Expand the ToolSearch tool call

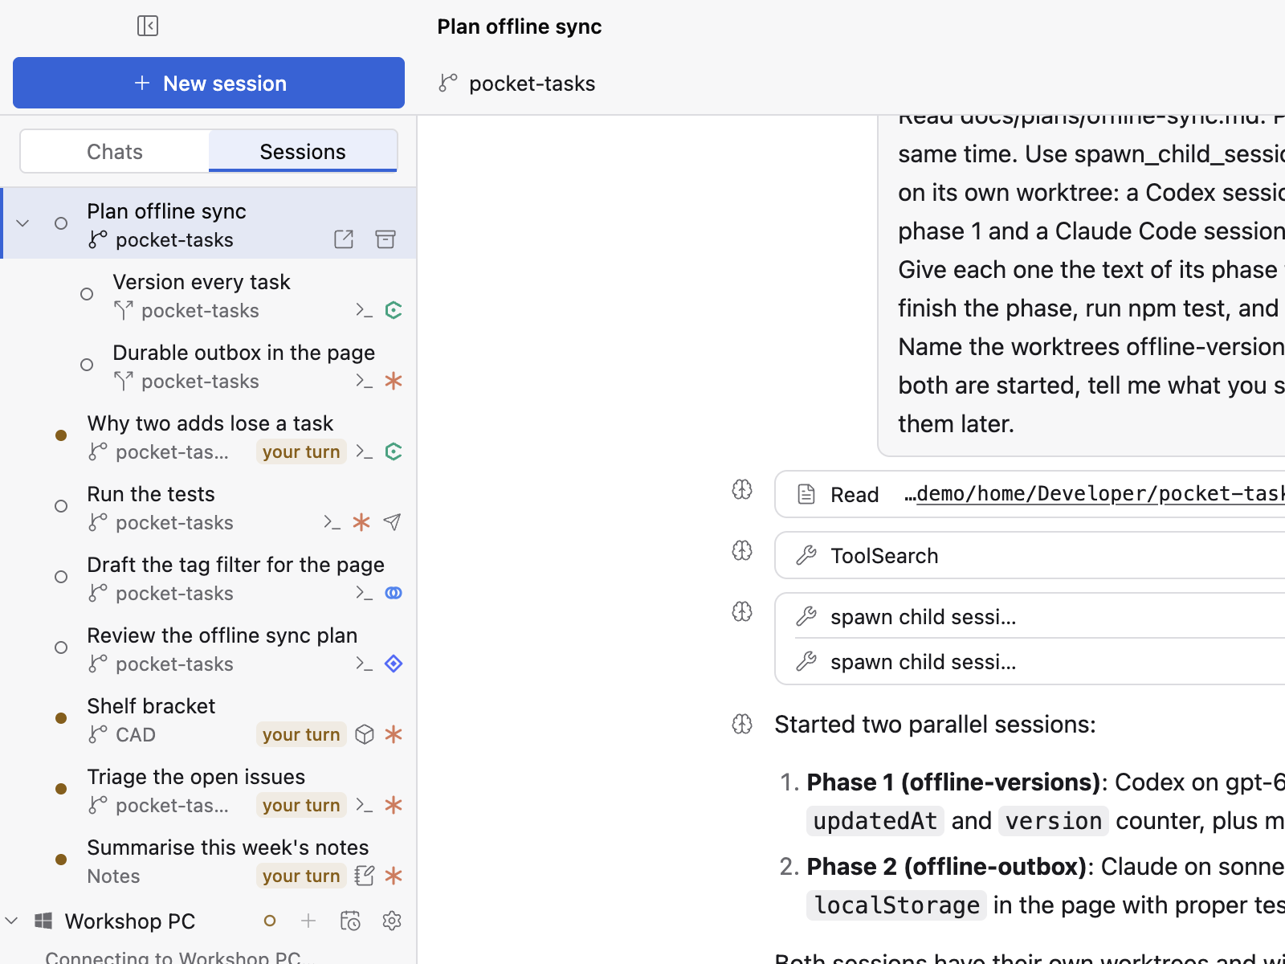pos(1030,555)
